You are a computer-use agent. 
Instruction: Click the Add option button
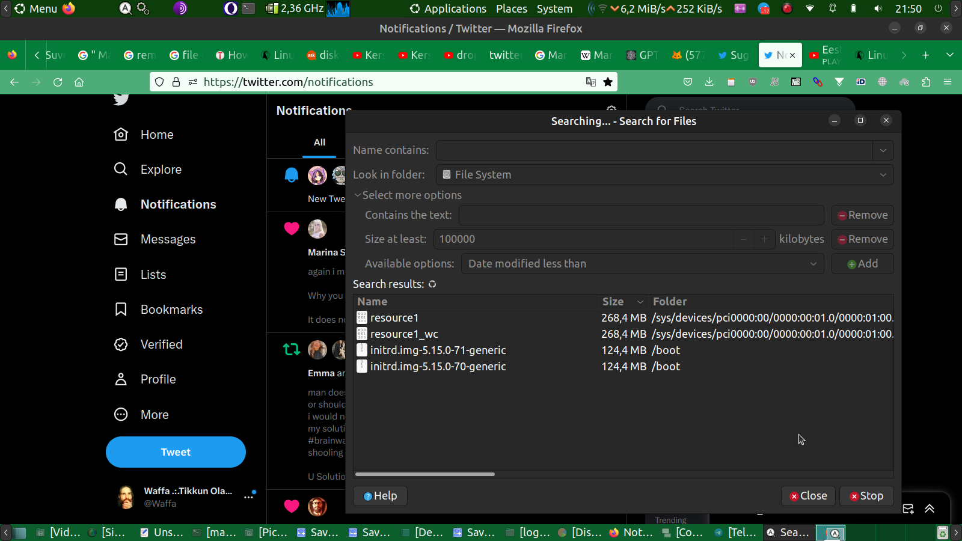click(862, 264)
